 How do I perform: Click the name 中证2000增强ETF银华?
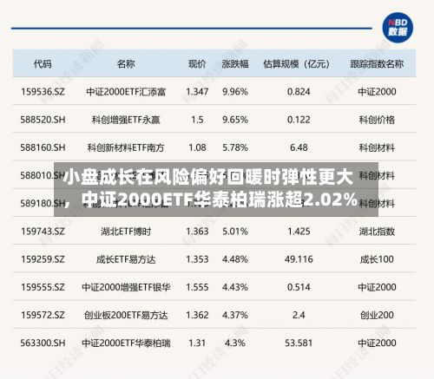point(126,287)
